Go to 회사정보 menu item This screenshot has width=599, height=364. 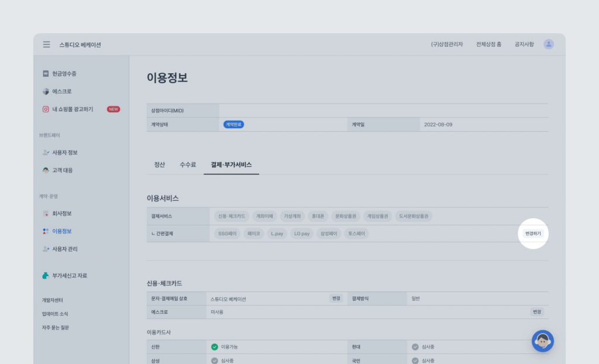[x=62, y=214]
